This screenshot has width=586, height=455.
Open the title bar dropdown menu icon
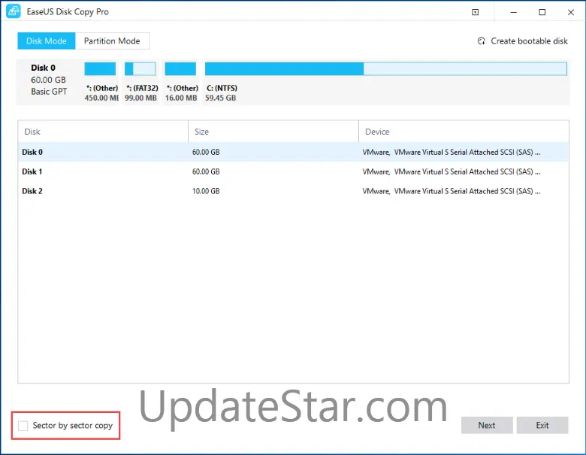click(475, 12)
